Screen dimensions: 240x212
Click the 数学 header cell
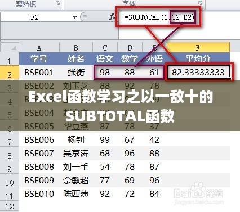click(x=130, y=59)
